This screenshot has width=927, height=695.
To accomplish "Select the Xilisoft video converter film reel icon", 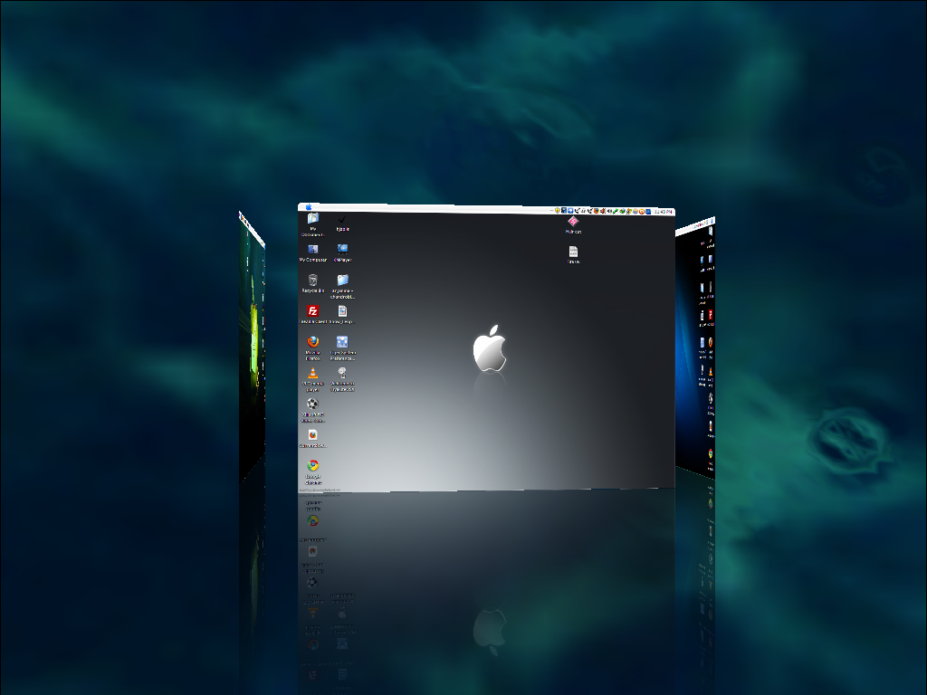I will [x=312, y=403].
